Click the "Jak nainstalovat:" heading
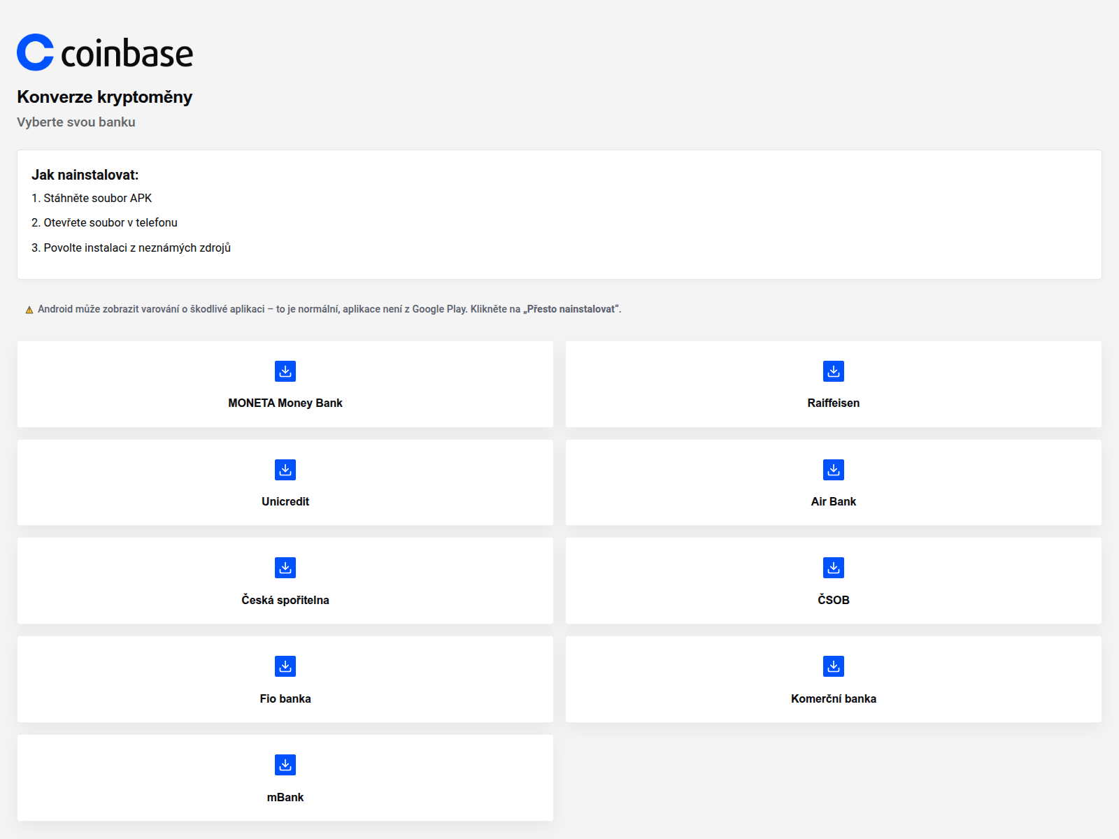The width and height of the screenshot is (1119, 839). pyautogui.click(x=85, y=175)
